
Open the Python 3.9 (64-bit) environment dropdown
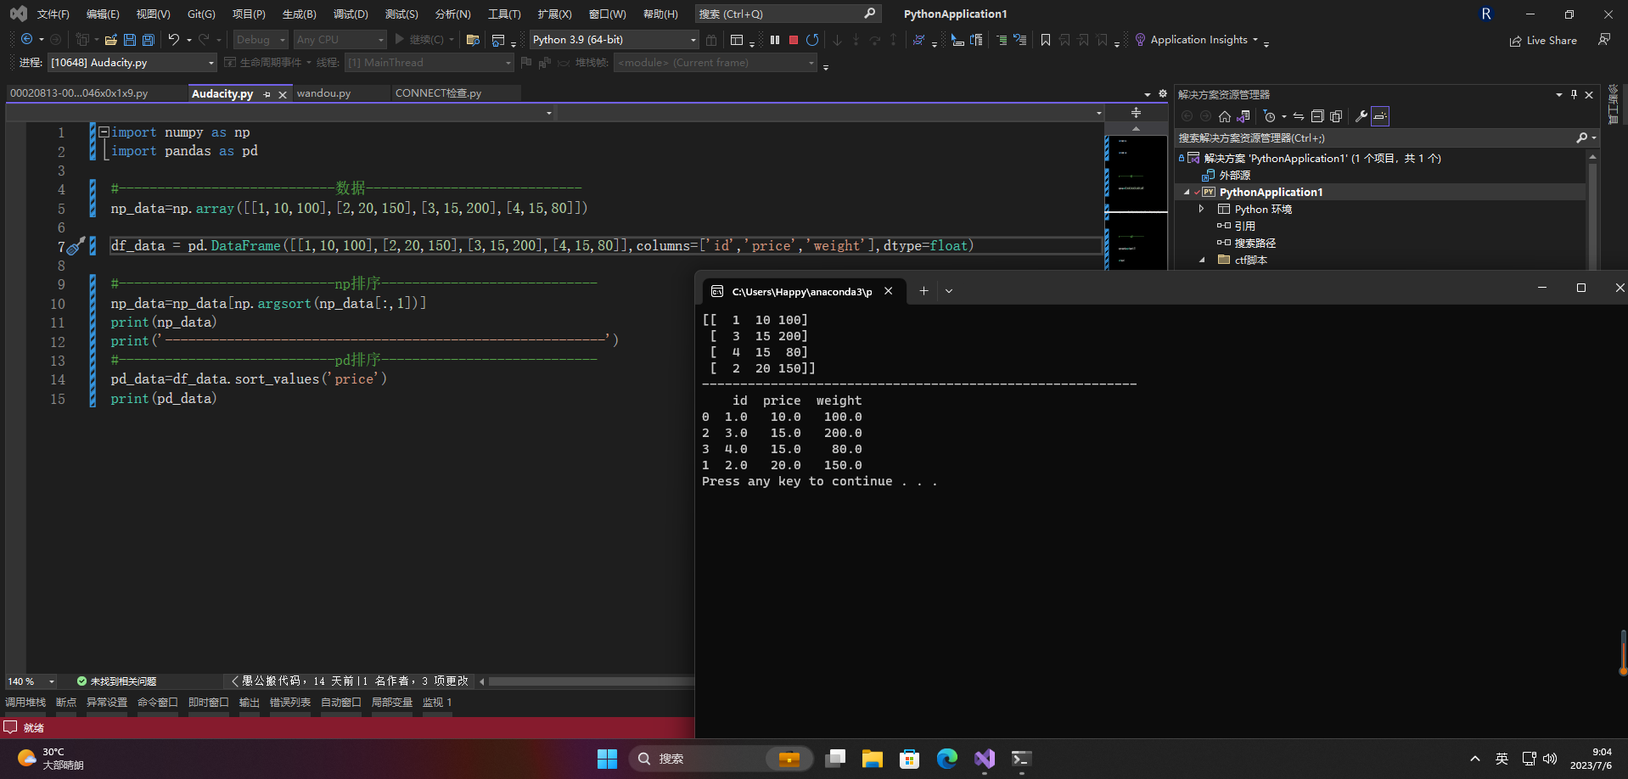(614, 39)
